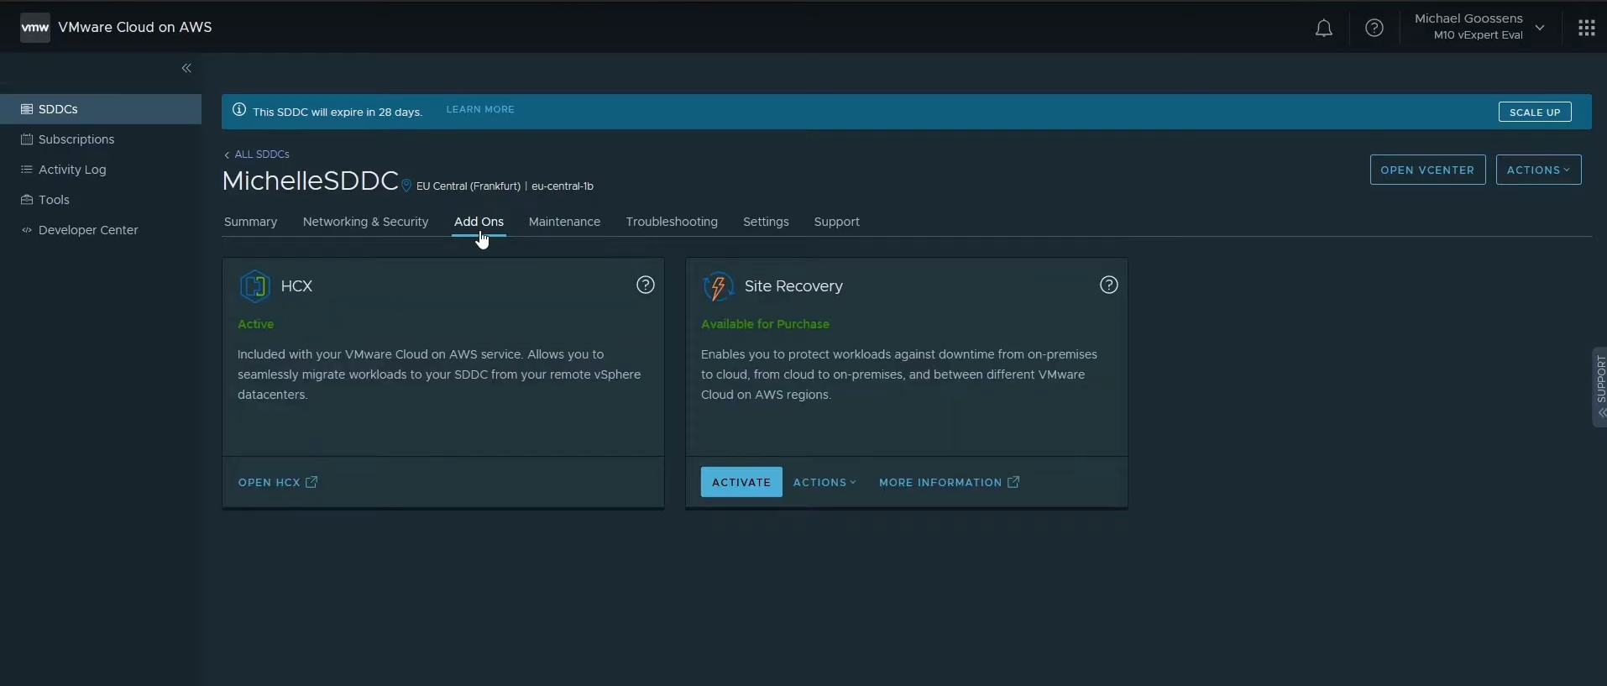Click the Tools toolbox icon
The height and width of the screenshot is (686, 1607).
(27, 200)
